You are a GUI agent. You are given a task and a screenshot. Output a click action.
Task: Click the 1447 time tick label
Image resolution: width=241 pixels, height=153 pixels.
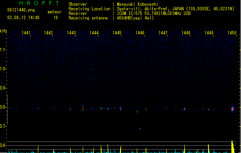point(163,33)
